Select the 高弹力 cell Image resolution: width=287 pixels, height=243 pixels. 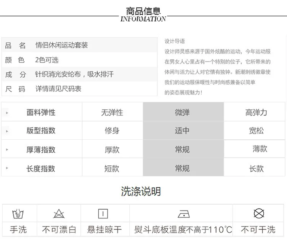click(254, 112)
